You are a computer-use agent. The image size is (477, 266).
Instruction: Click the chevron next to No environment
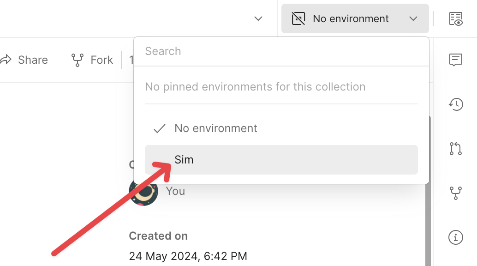[x=413, y=19]
